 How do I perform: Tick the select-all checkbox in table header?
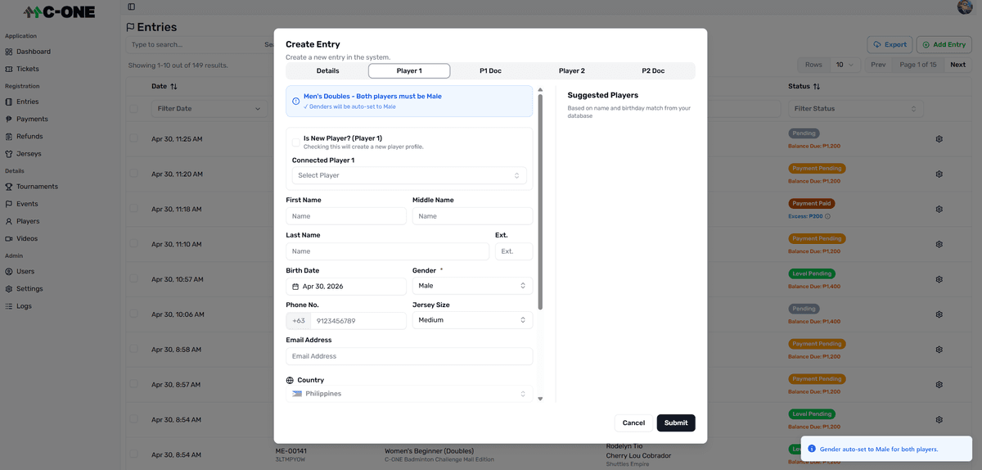(133, 108)
